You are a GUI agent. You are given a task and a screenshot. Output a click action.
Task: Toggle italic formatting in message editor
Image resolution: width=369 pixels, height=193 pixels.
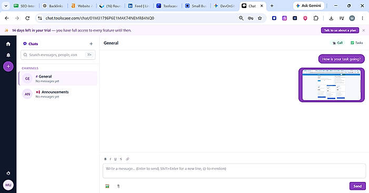click(x=111, y=159)
